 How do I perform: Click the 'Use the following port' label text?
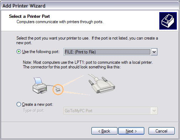[41, 52]
